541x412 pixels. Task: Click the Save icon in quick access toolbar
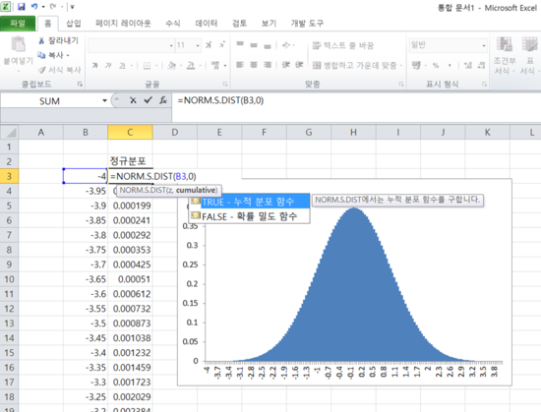[22, 7]
